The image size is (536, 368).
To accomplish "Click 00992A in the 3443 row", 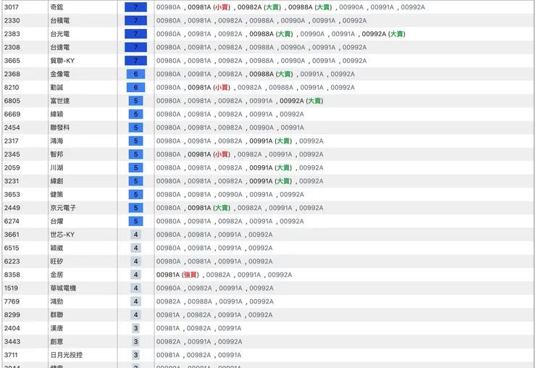I will pyautogui.click(x=230, y=341).
